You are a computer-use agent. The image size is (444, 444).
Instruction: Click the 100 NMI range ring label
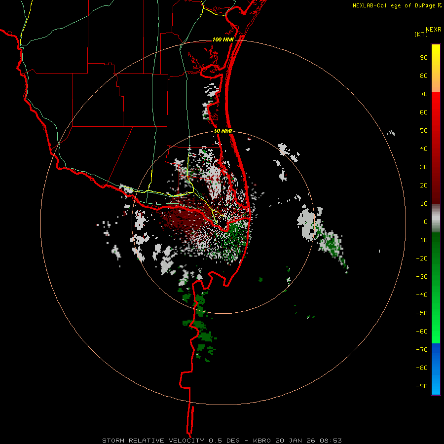tap(223, 39)
